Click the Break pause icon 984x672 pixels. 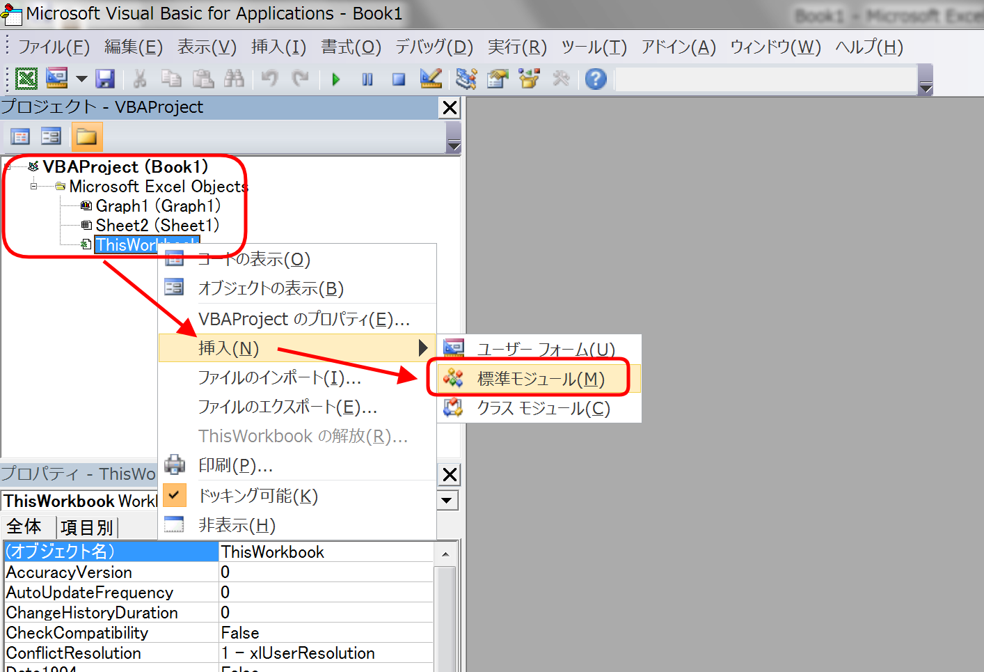[367, 79]
